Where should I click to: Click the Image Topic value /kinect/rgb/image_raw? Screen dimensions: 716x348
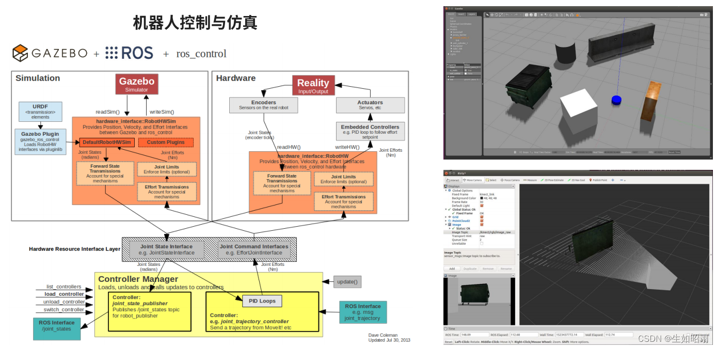[x=495, y=232]
